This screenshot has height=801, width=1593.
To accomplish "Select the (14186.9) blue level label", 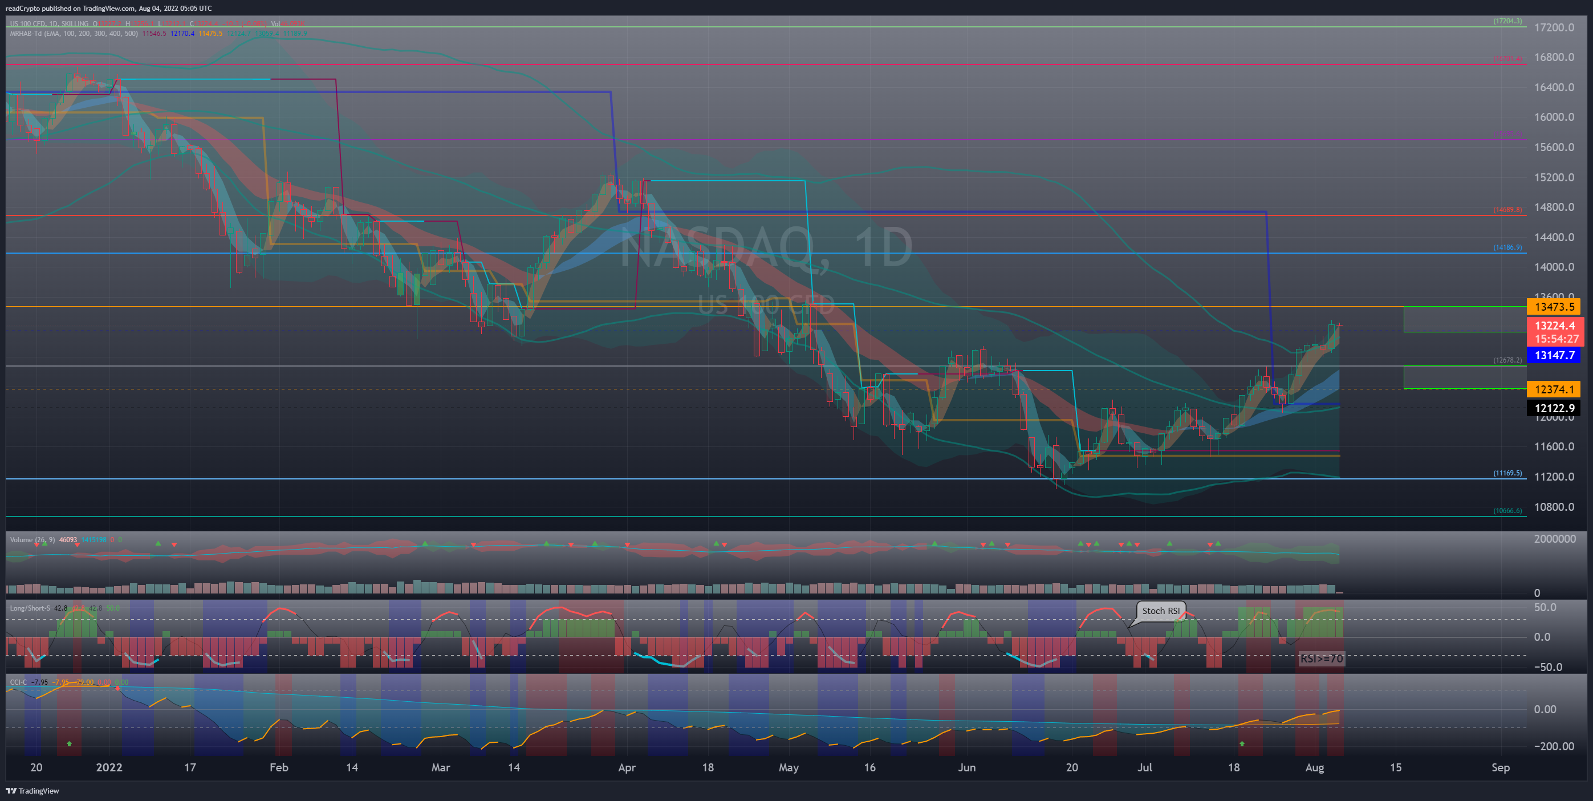I will click(x=1507, y=247).
